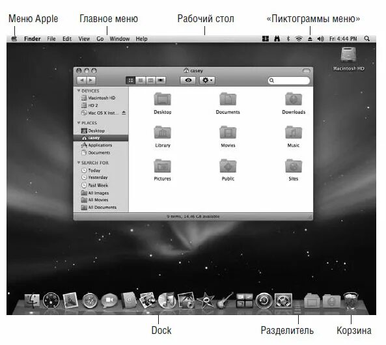386x345 pixels.
Task: Open Spaces grid icon in the Dock
Action: tap(245, 301)
